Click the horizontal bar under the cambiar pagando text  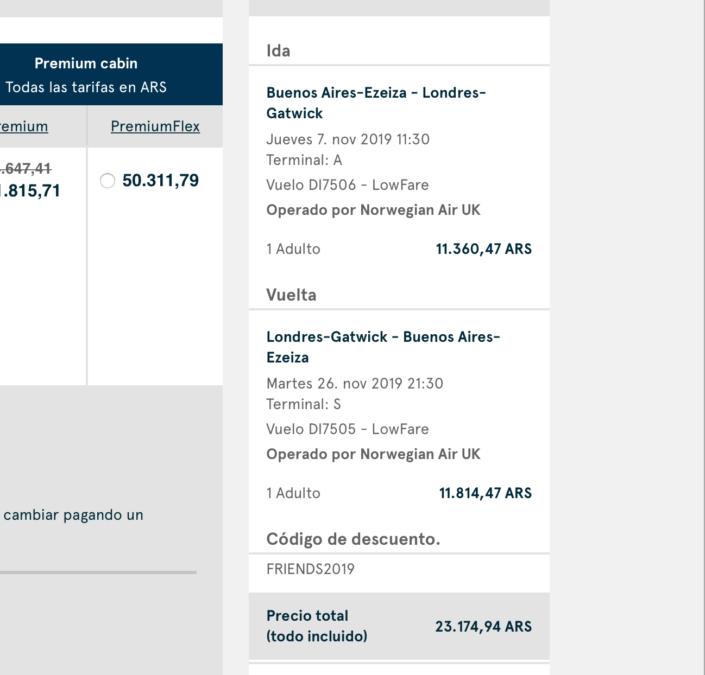pos(98,572)
